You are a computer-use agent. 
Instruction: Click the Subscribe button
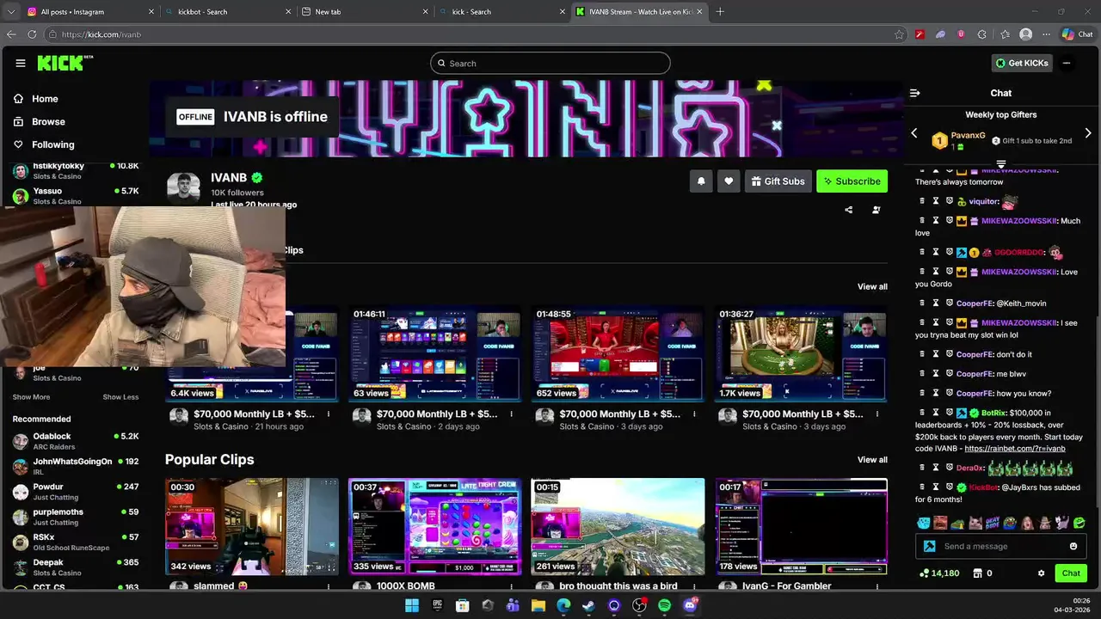tap(852, 181)
